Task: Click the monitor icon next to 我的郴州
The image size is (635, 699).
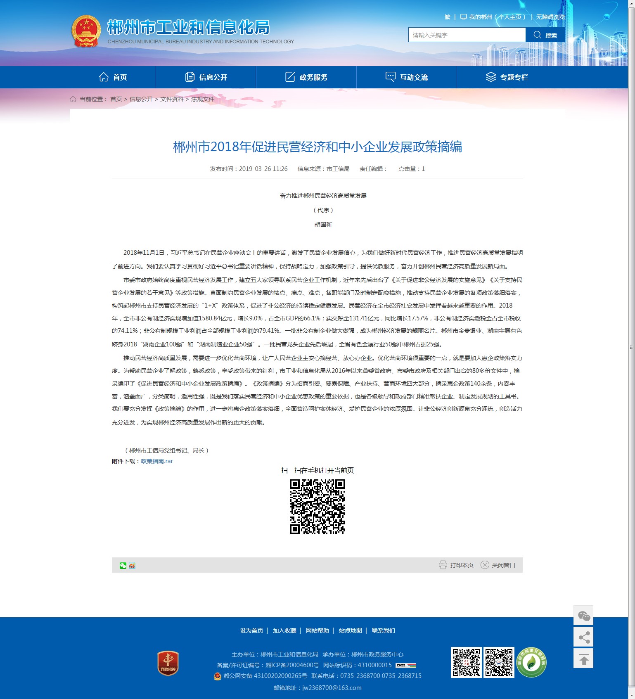Action: click(x=464, y=17)
